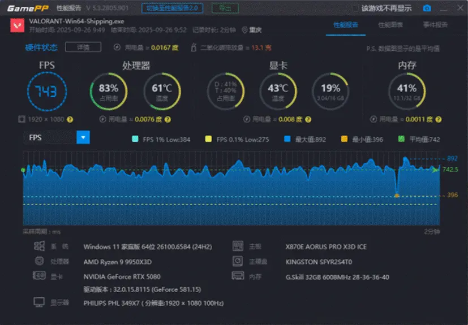Click the 83% CPU usage gauge
Viewport: 468px width, 325px height.
(109, 91)
